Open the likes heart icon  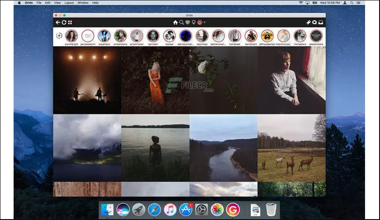tap(188, 23)
